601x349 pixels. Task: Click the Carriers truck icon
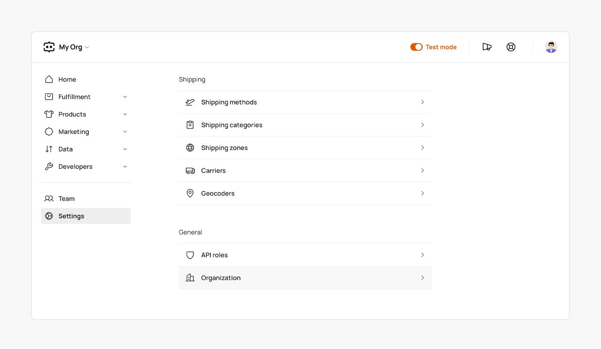coord(190,171)
